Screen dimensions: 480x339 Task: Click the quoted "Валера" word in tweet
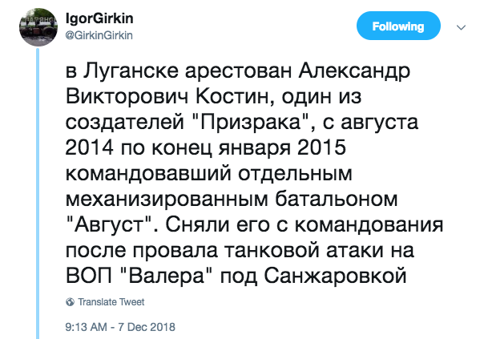pyautogui.click(x=166, y=276)
